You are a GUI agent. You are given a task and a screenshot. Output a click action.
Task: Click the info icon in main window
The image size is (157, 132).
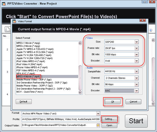coord(150,30)
